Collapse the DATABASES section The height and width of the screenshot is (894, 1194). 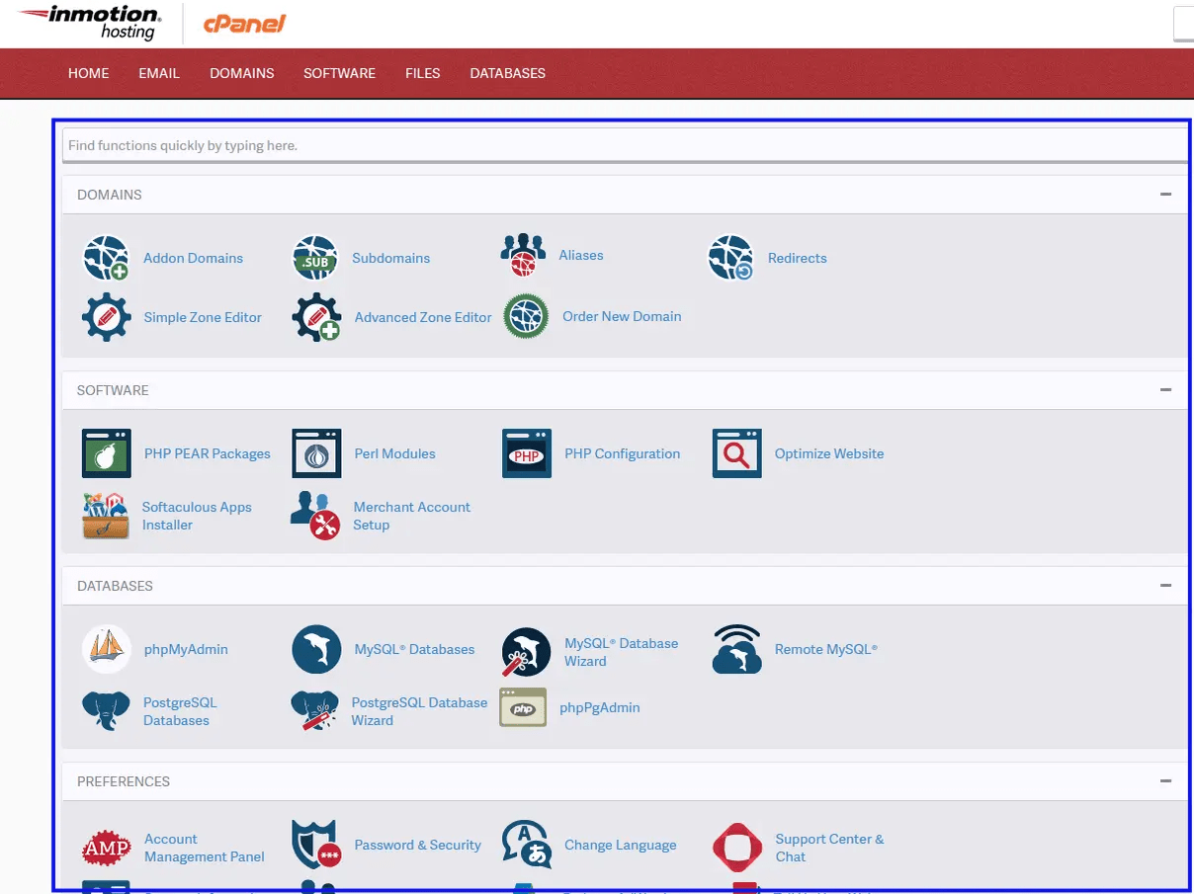(1165, 585)
